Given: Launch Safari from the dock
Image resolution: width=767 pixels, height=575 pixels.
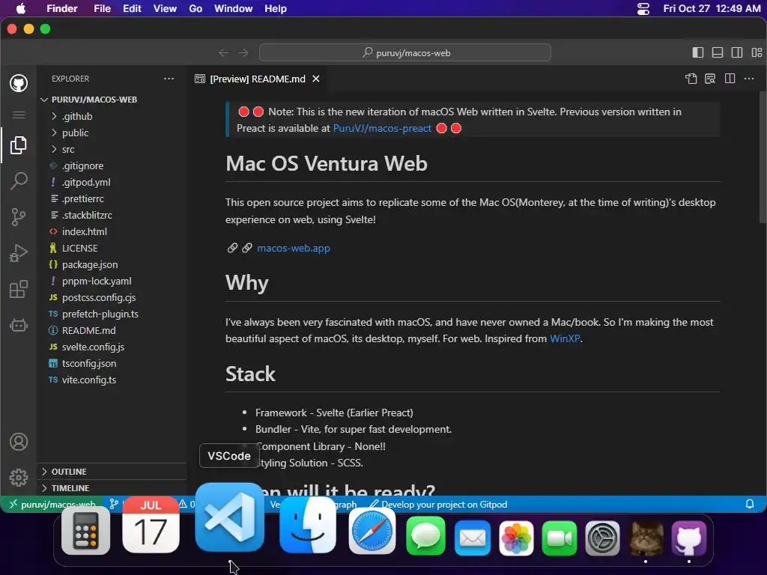Looking at the screenshot, I should (372, 531).
